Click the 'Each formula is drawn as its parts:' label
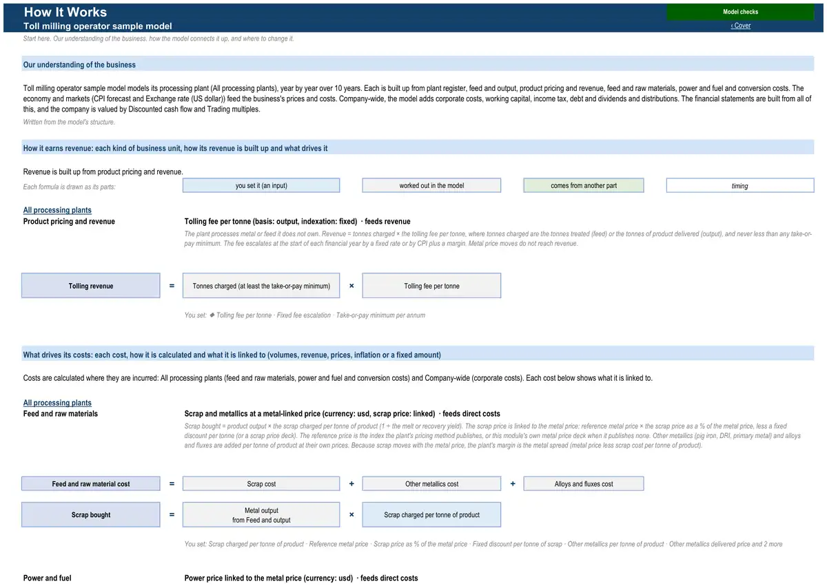 [x=70, y=187]
